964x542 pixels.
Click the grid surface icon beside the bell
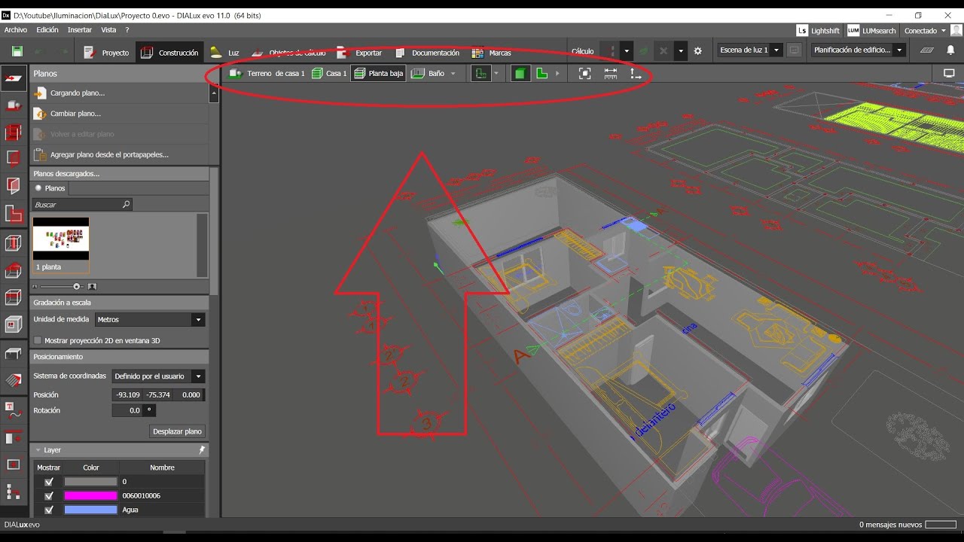click(x=927, y=50)
